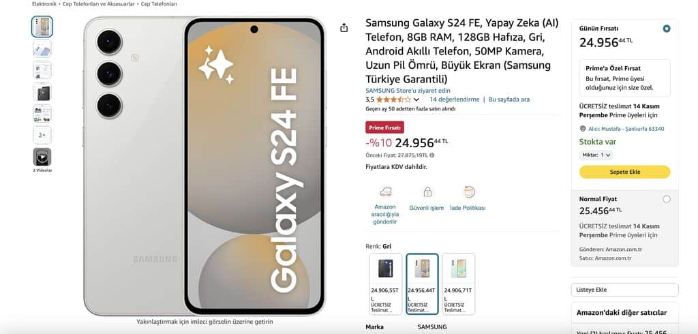This screenshot has height=334, width=698.
Task: Select the Günün Fırsatı radio option
Action: coord(666,29)
